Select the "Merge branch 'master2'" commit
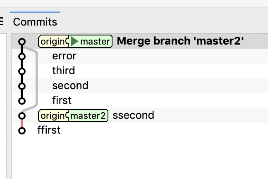This screenshot has height=179, width=268. point(180,41)
